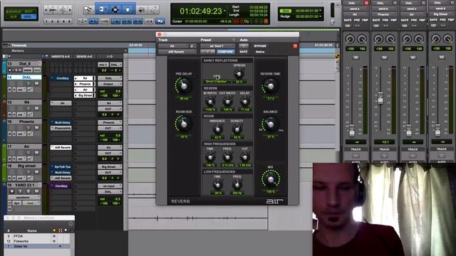The height and width of the screenshot is (256, 456).
Task: Toggle Zoom Toggle button below tools
Action: coord(83,21)
